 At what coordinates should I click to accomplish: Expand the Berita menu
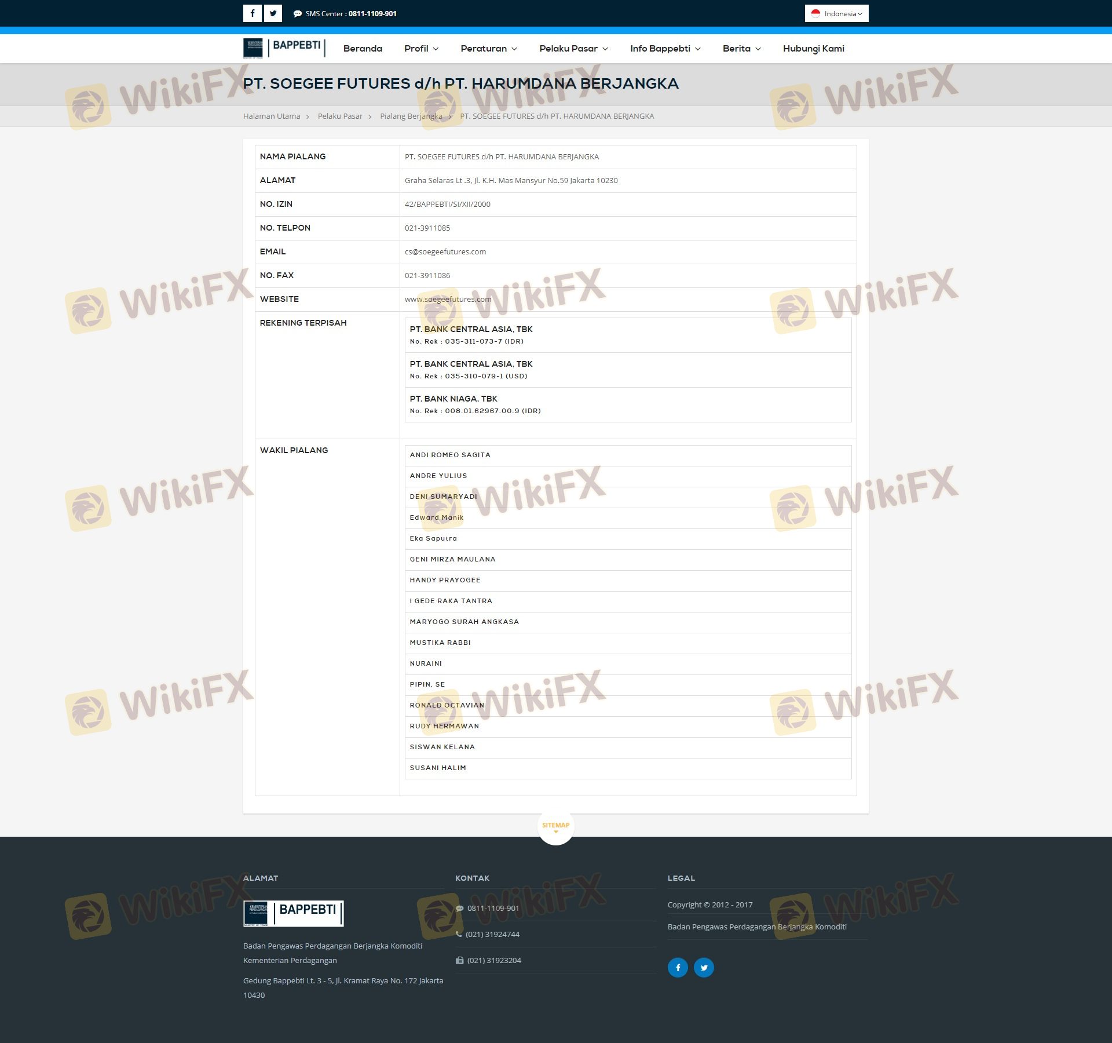pos(741,49)
